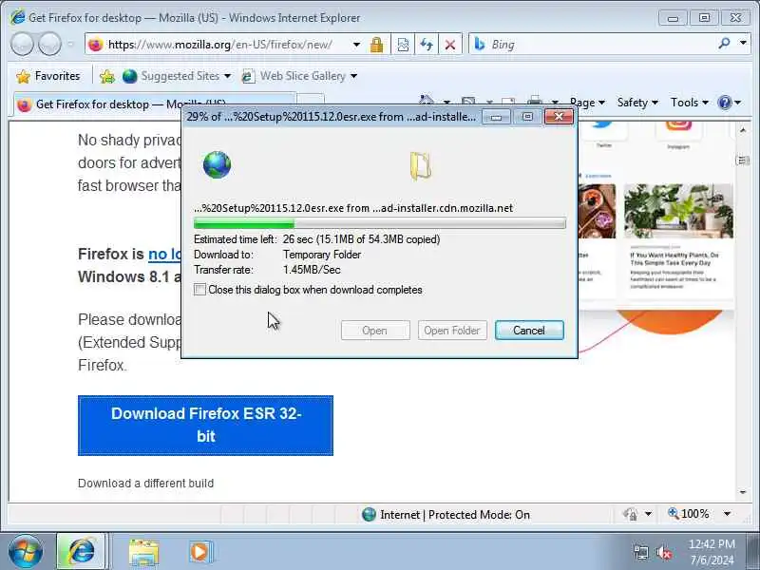Expand the privacy icon dropdown in status bar

(x=648, y=514)
